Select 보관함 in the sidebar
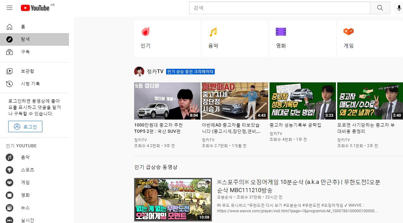The width and height of the screenshot is (403, 223). point(34,71)
